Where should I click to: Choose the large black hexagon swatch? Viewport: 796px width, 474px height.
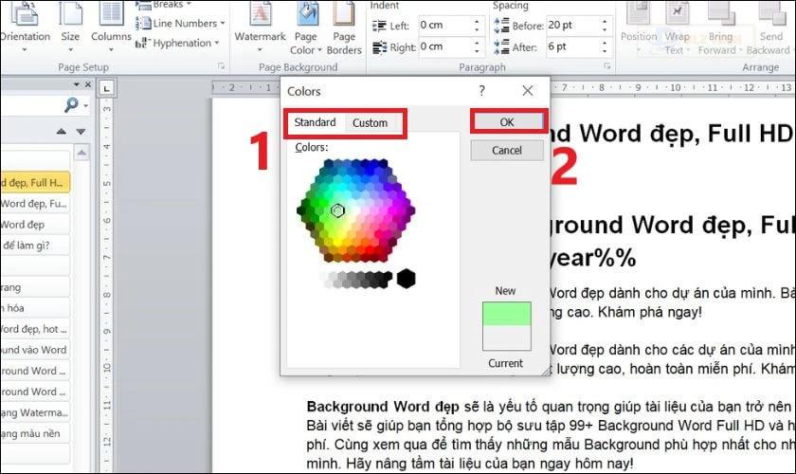[407, 279]
